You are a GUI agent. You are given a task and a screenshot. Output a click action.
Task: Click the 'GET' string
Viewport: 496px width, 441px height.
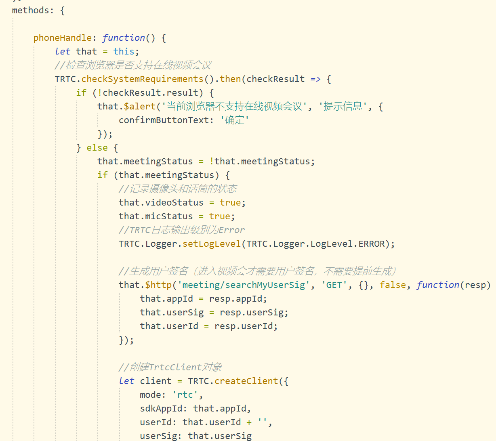[x=334, y=285]
